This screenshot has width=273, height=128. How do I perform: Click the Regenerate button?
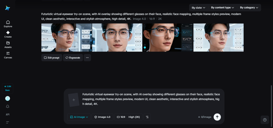(73, 58)
